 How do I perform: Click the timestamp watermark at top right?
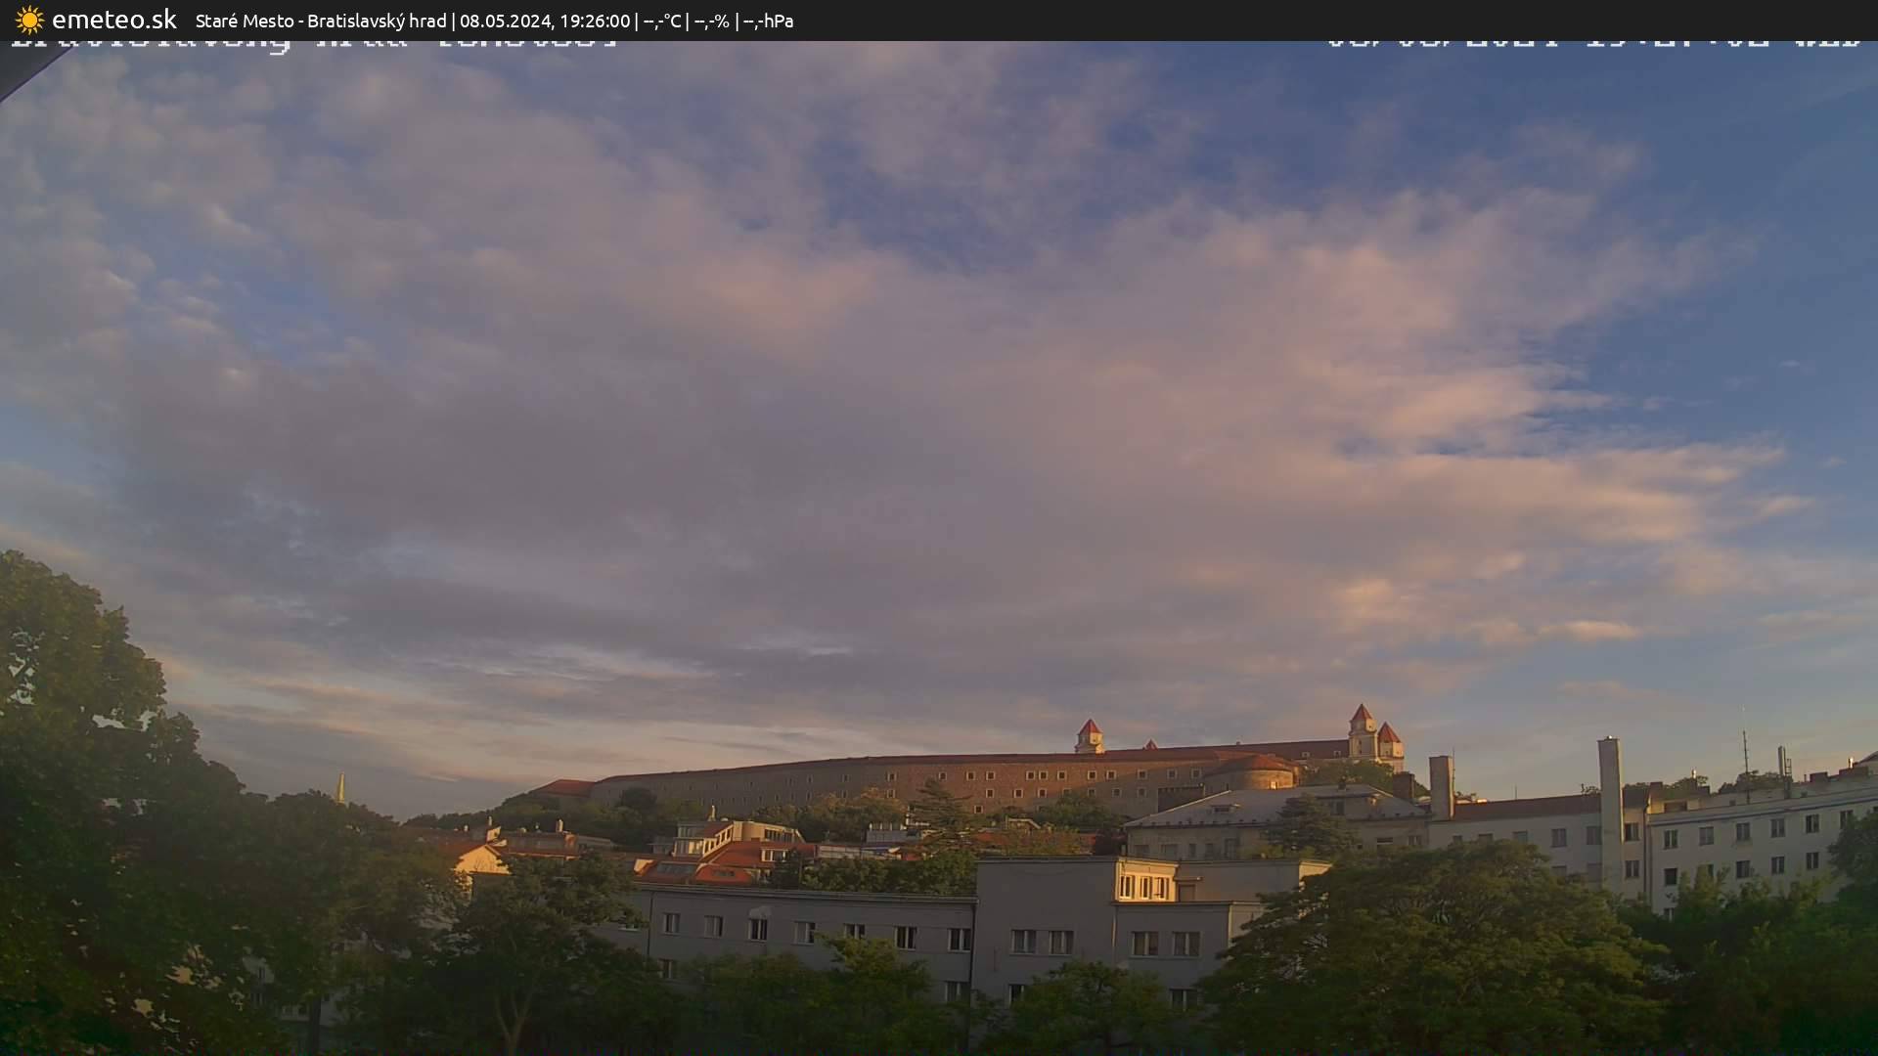(1594, 42)
